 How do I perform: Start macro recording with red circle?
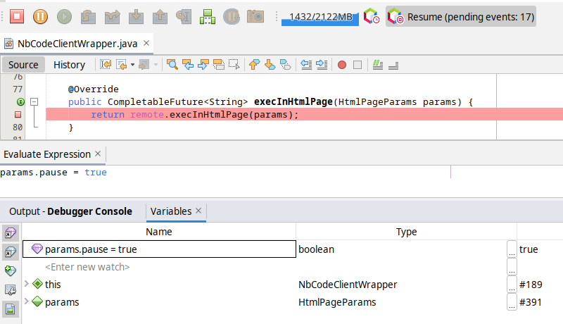point(342,65)
